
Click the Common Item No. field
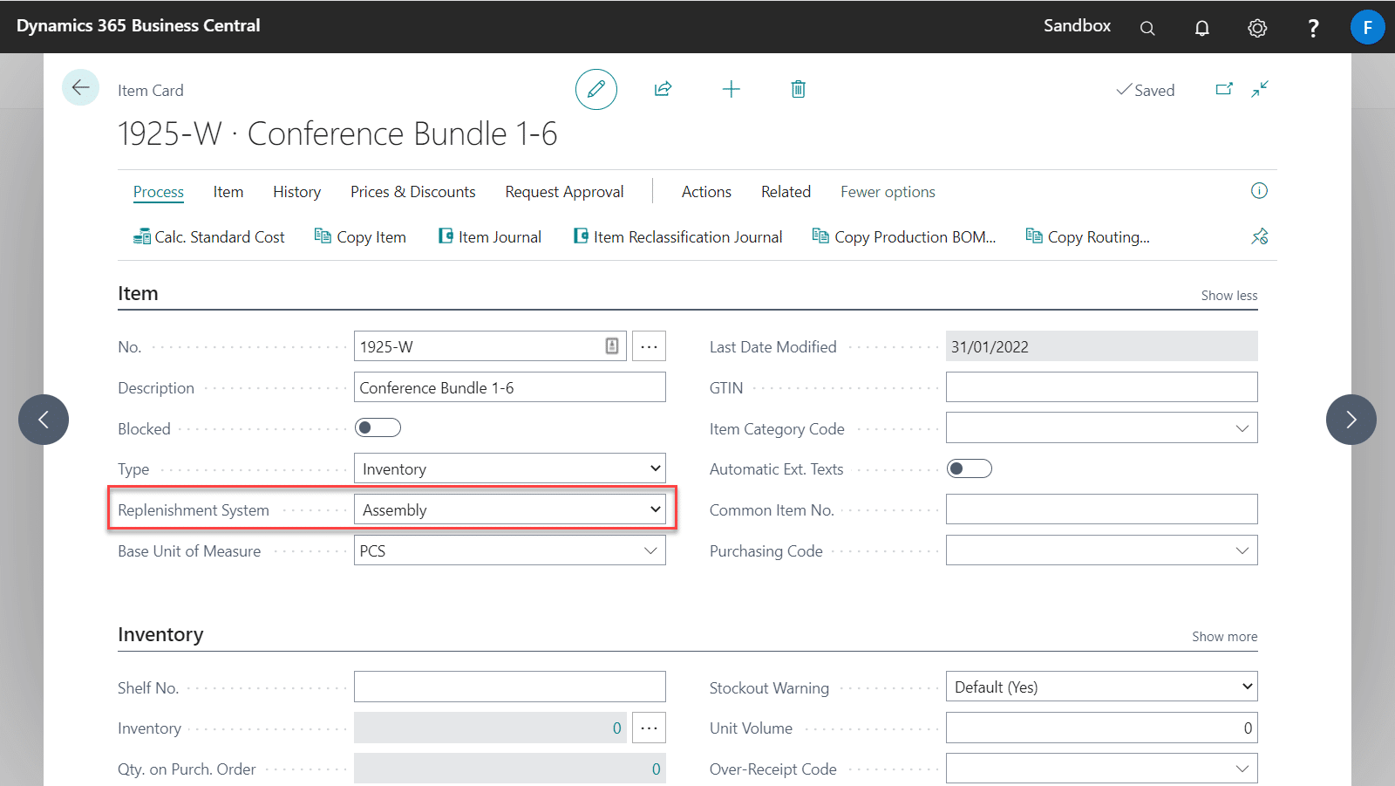click(1102, 509)
